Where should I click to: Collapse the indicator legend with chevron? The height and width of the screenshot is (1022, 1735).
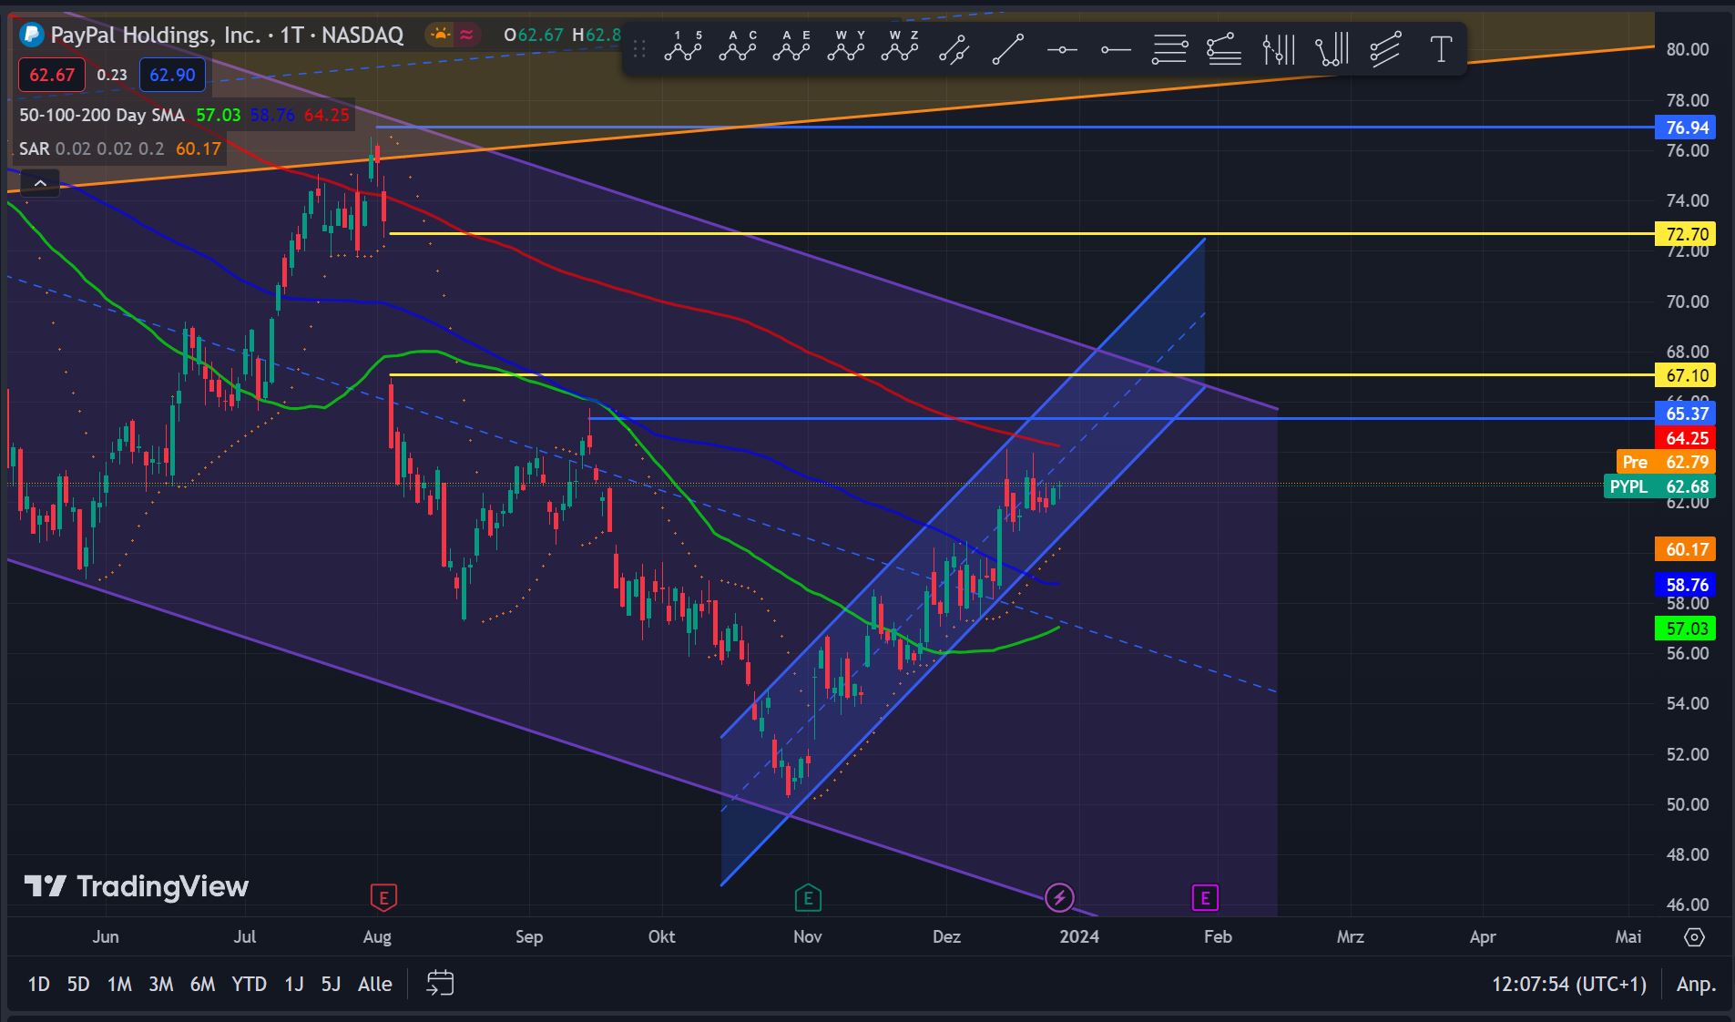tap(40, 184)
